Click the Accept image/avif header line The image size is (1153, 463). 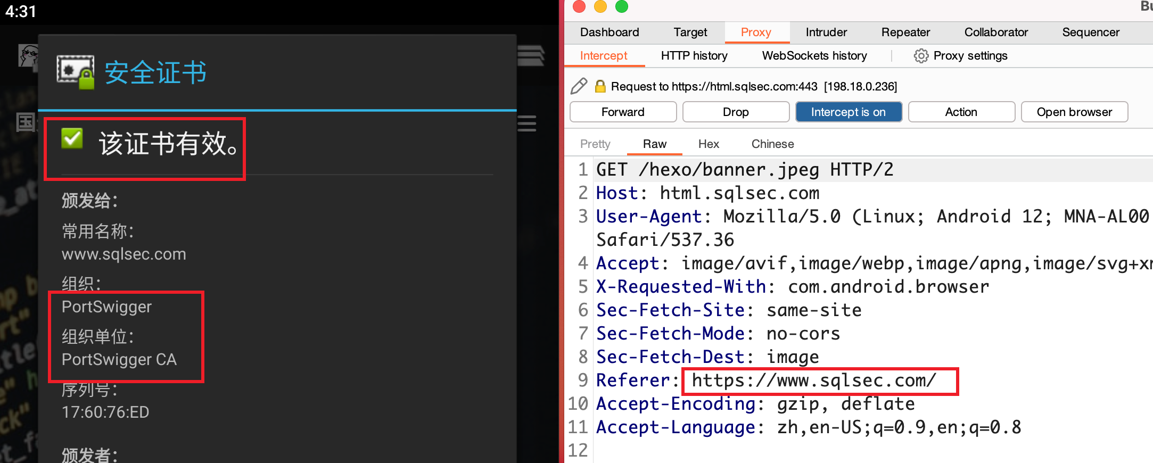[874, 263]
